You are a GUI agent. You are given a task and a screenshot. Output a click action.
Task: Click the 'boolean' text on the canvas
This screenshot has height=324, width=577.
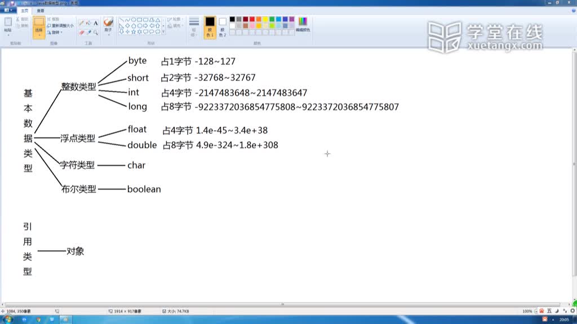(144, 189)
